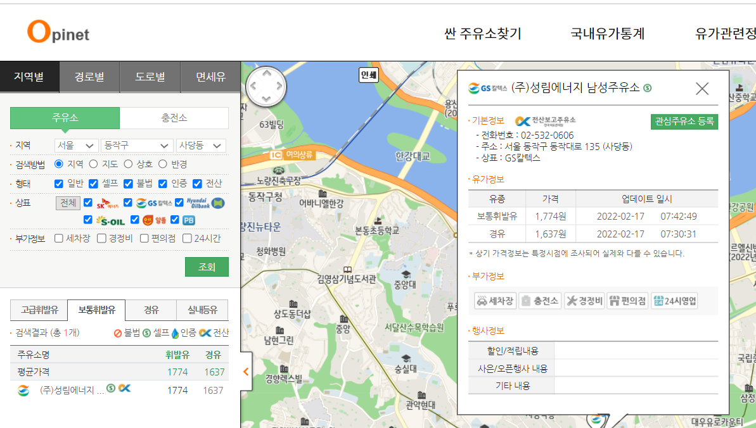The height and width of the screenshot is (428, 756).
Task: Pan the map left with the navigation arrow
Action: 253,87
